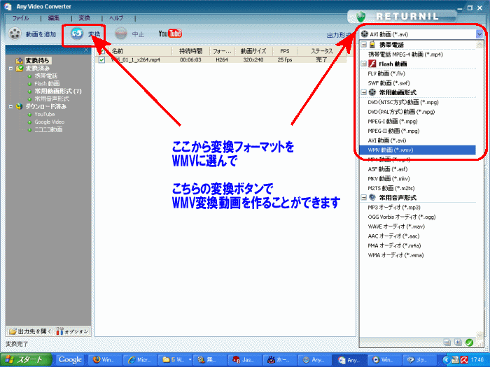The height and width of the screenshot is (367, 490).
Task: Sort by FPS column header
Action: [x=285, y=51]
